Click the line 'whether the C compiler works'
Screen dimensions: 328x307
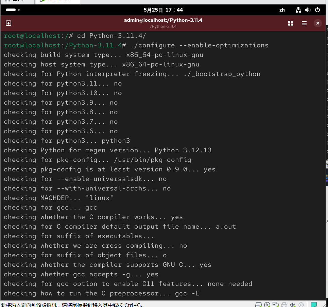pos(93,217)
